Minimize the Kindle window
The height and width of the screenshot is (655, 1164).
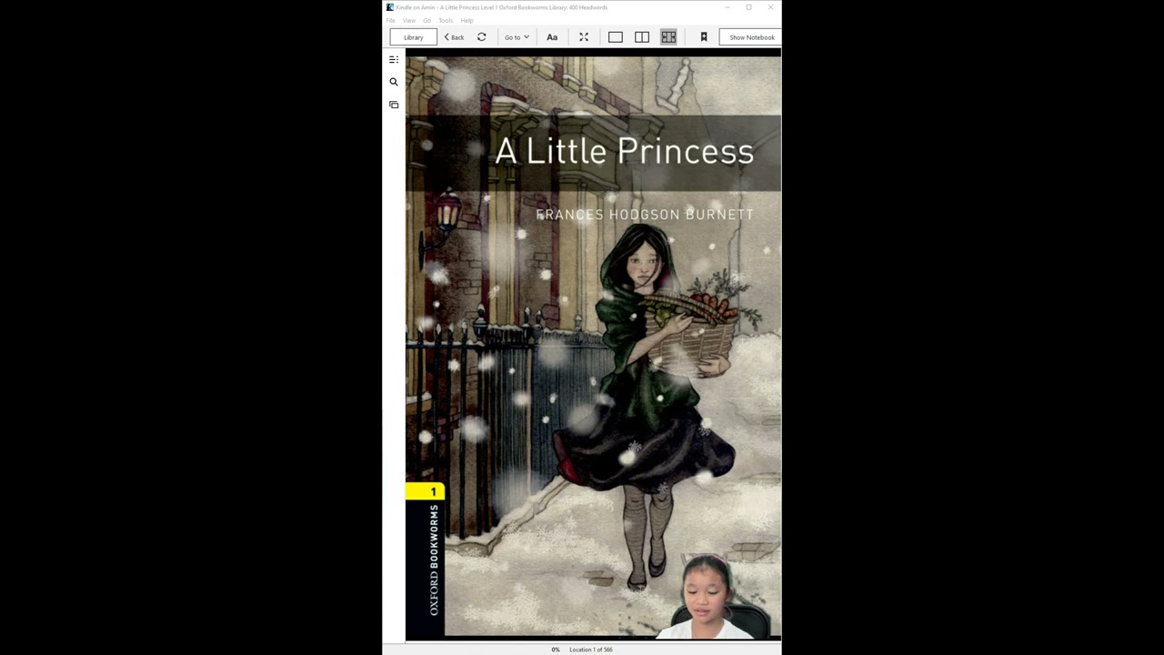[x=727, y=7]
